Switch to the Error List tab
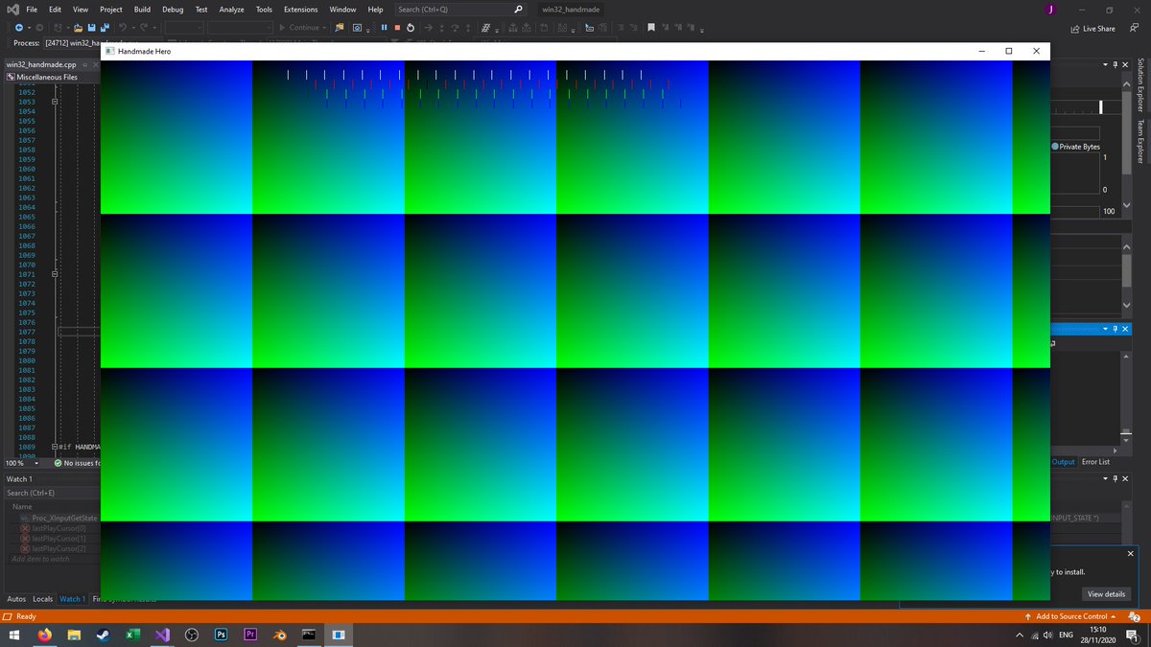Viewport: 1151px width, 647px height. (1095, 462)
